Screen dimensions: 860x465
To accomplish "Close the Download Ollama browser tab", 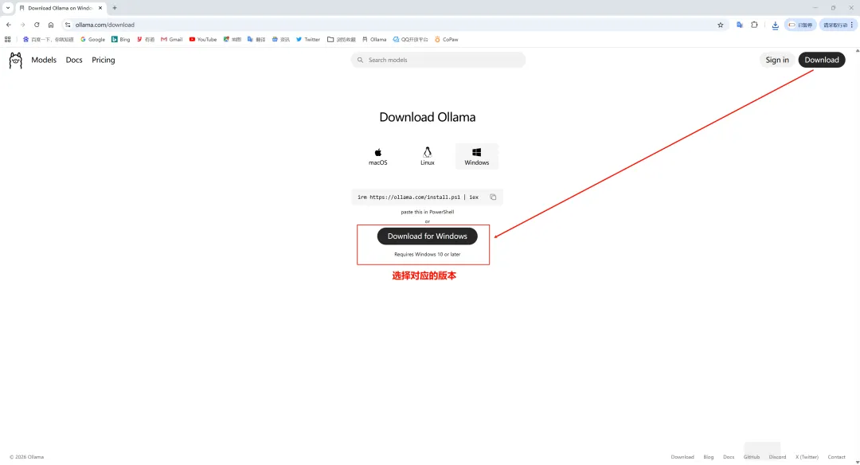I will [100, 8].
